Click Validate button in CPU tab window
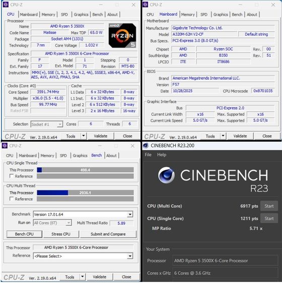The height and width of the screenshot is (283, 282). pos(100,136)
